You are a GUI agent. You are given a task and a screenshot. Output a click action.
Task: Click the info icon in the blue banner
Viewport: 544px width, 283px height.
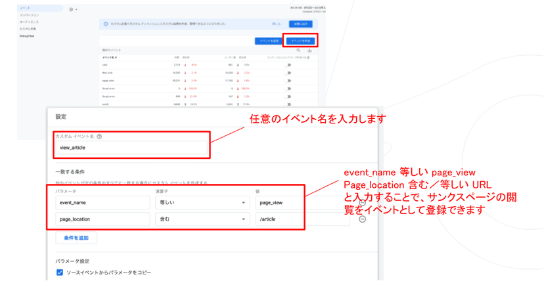[x=106, y=24]
